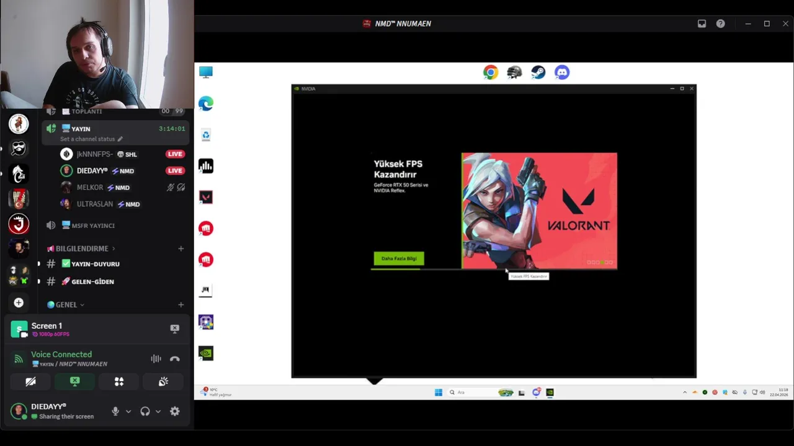Open weather widget on taskbar
Image resolution: width=794 pixels, height=446 pixels.
(x=215, y=392)
